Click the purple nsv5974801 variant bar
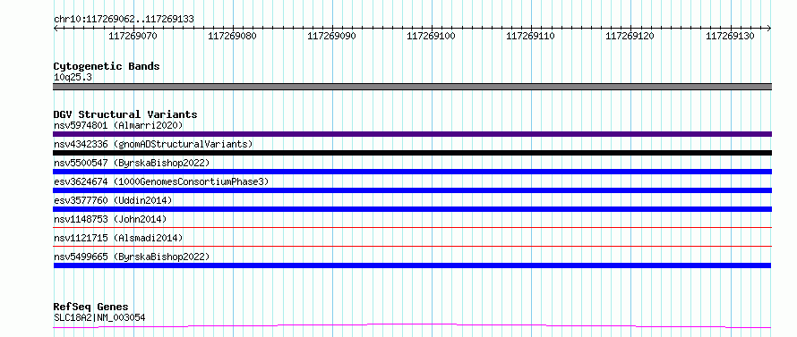 [412, 134]
